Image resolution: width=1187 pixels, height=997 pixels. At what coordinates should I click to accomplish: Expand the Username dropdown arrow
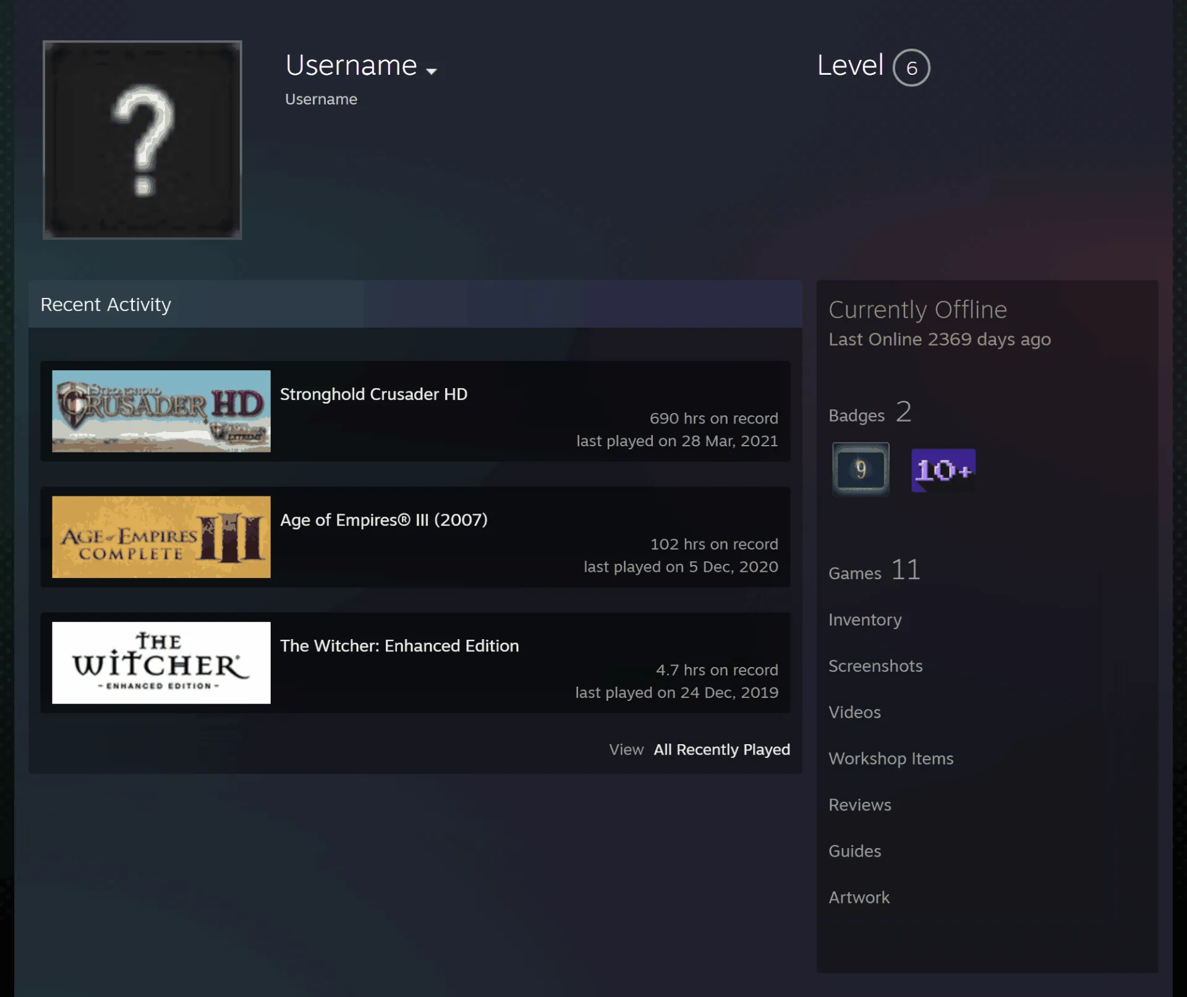[x=432, y=71]
